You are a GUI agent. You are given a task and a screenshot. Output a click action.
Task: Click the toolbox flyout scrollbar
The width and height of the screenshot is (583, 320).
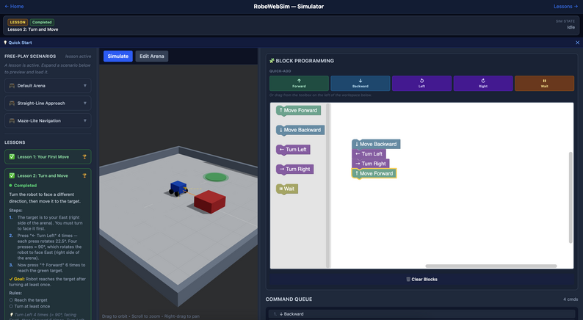tap(328, 185)
